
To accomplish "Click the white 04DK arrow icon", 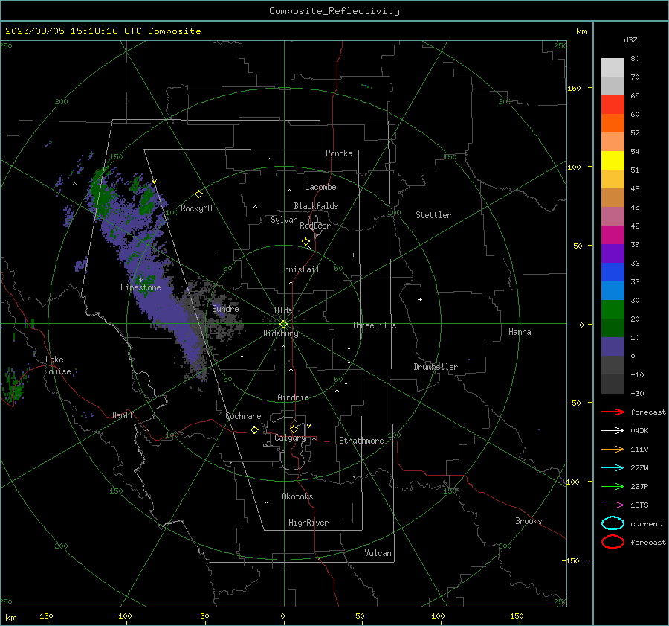I will 613,431.
